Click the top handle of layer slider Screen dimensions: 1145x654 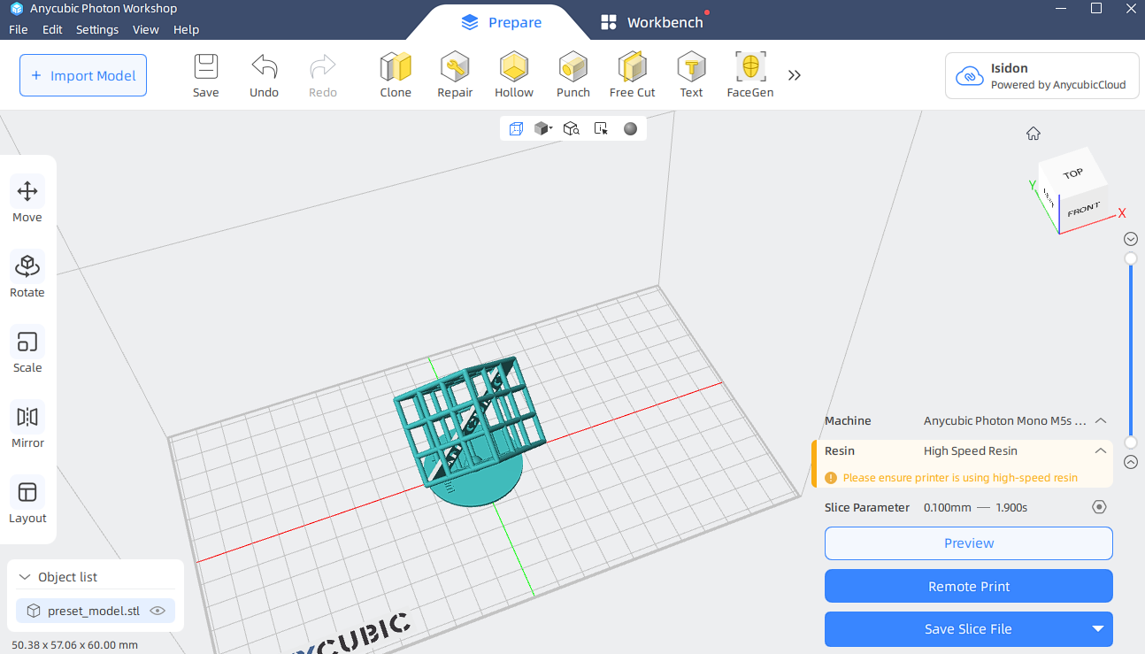[x=1131, y=258]
